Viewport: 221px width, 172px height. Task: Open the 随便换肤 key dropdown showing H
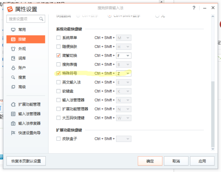(x=124, y=47)
